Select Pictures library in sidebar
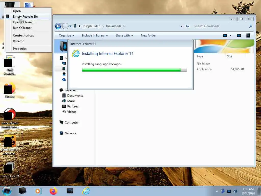Image resolution: width=261 pixels, height=196 pixels. (73, 106)
